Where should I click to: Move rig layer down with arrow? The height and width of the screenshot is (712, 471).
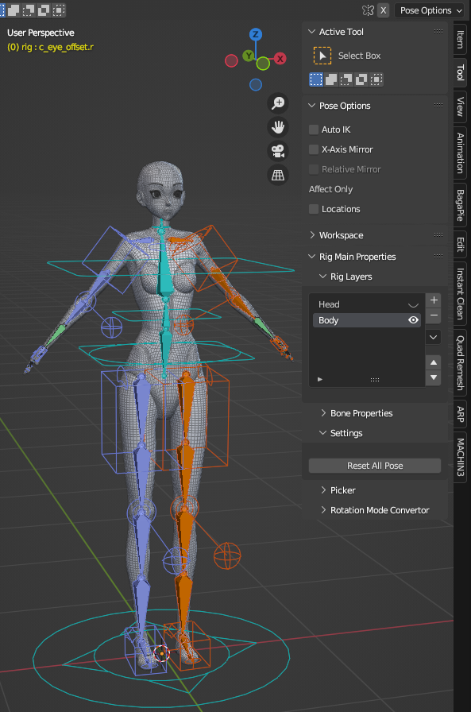tap(434, 377)
